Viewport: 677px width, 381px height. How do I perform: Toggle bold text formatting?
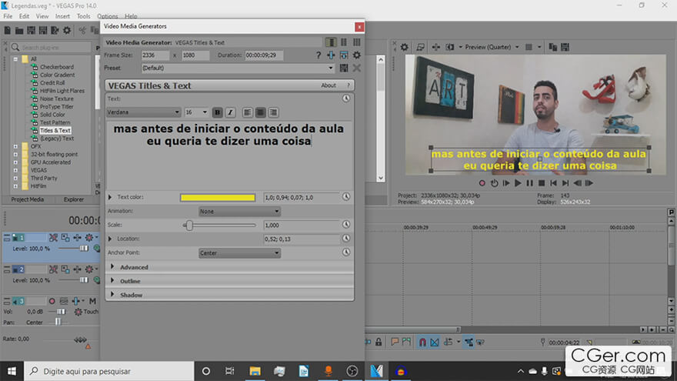(217, 112)
